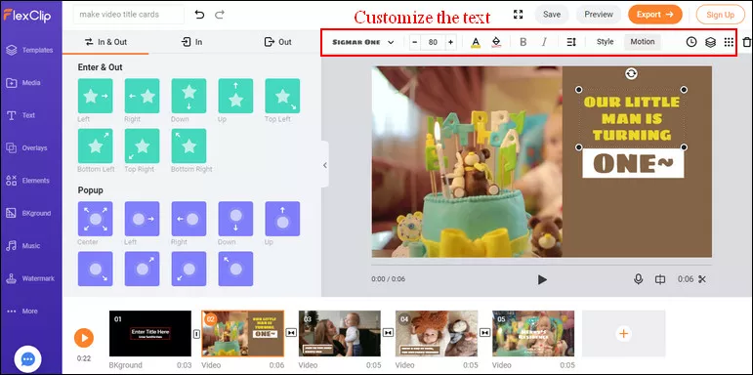This screenshot has height=375, width=753.
Task: Click the Redo arrow
Action: 220,15
